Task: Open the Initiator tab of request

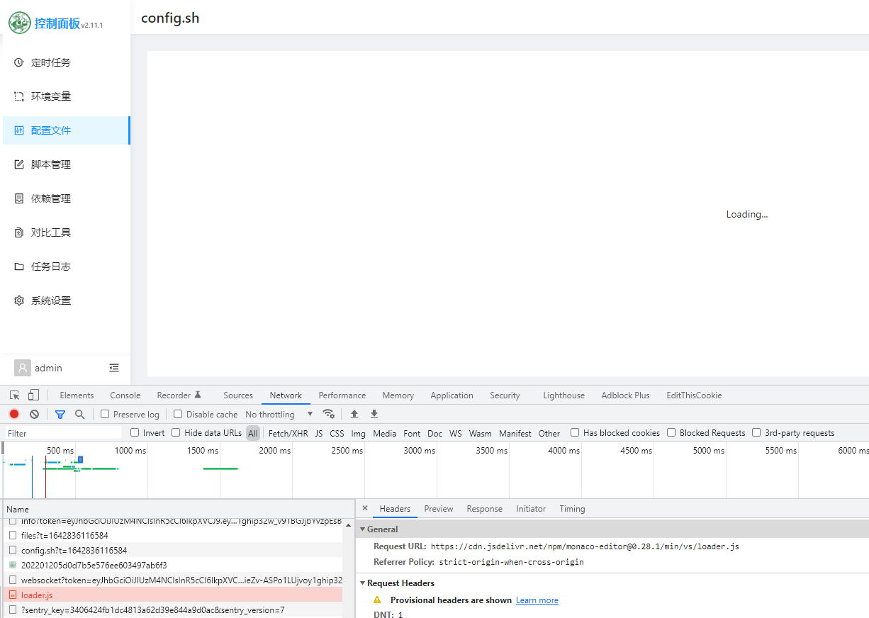Action: tap(531, 509)
